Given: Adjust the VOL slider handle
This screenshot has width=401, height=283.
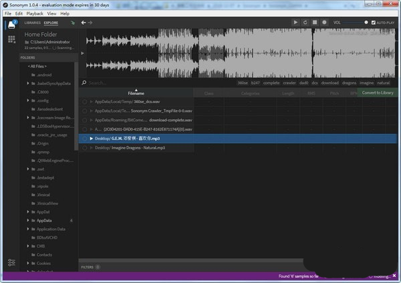Looking at the screenshot, I should tap(366, 22).
